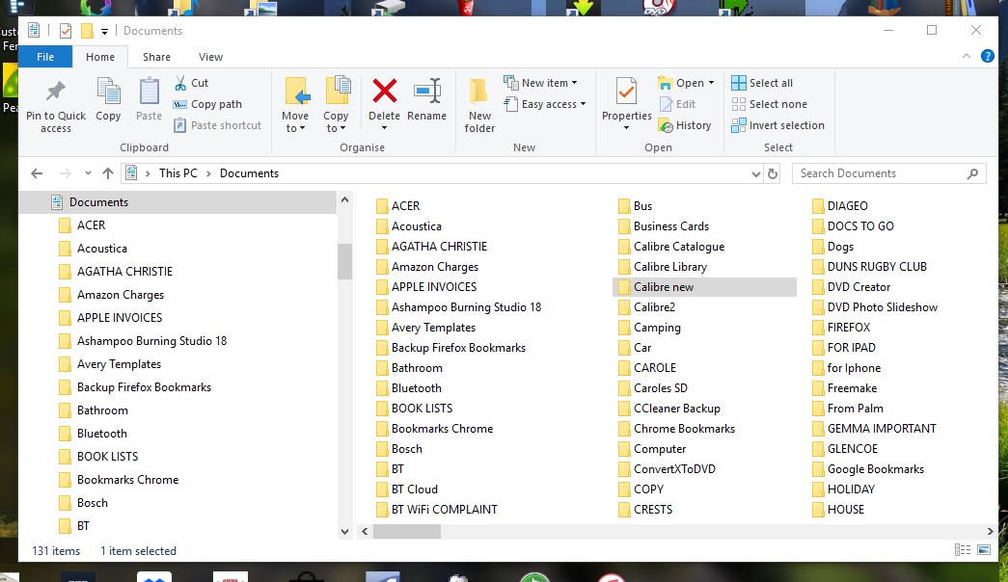
Task: Select Google Bookmarks folder
Action: coord(868,469)
